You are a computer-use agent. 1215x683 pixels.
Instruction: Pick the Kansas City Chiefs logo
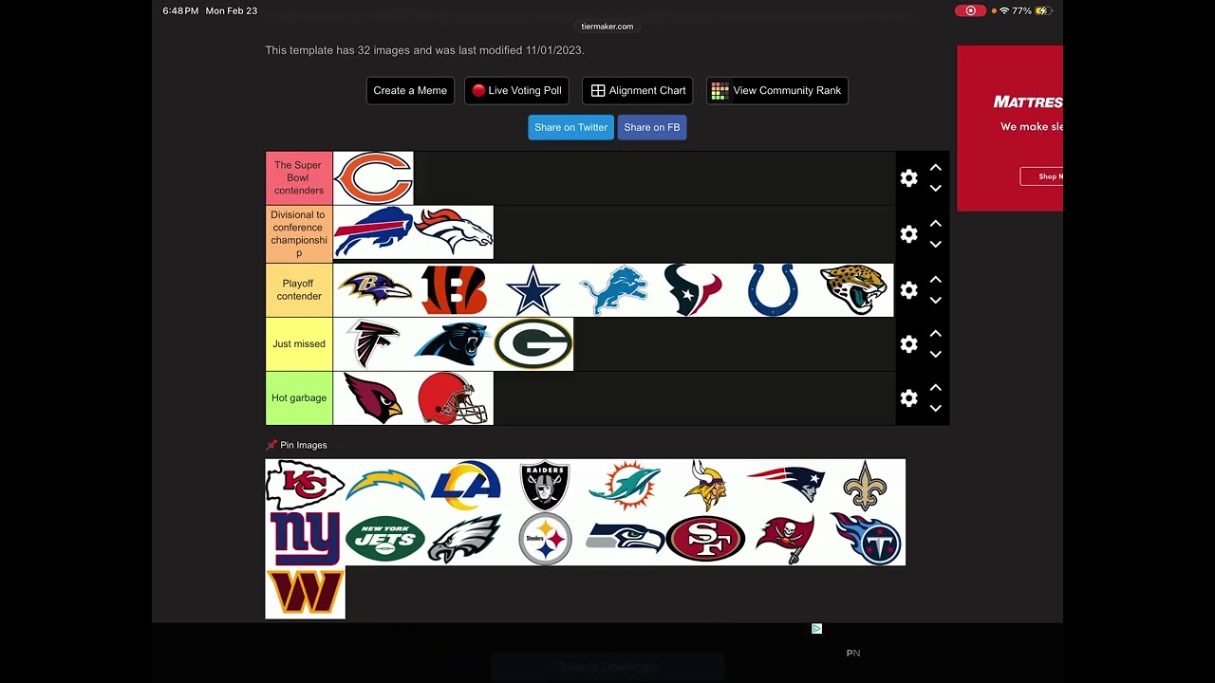305,486
